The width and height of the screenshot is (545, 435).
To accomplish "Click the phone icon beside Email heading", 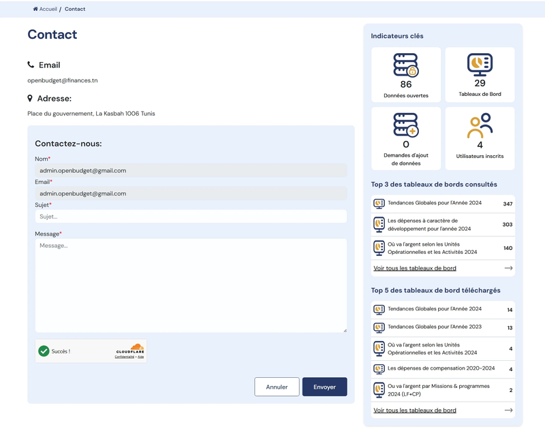I will point(31,65).
